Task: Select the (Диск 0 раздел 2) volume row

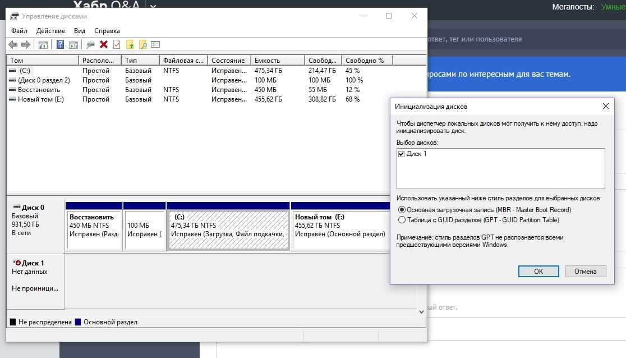Action: [200, 80]
